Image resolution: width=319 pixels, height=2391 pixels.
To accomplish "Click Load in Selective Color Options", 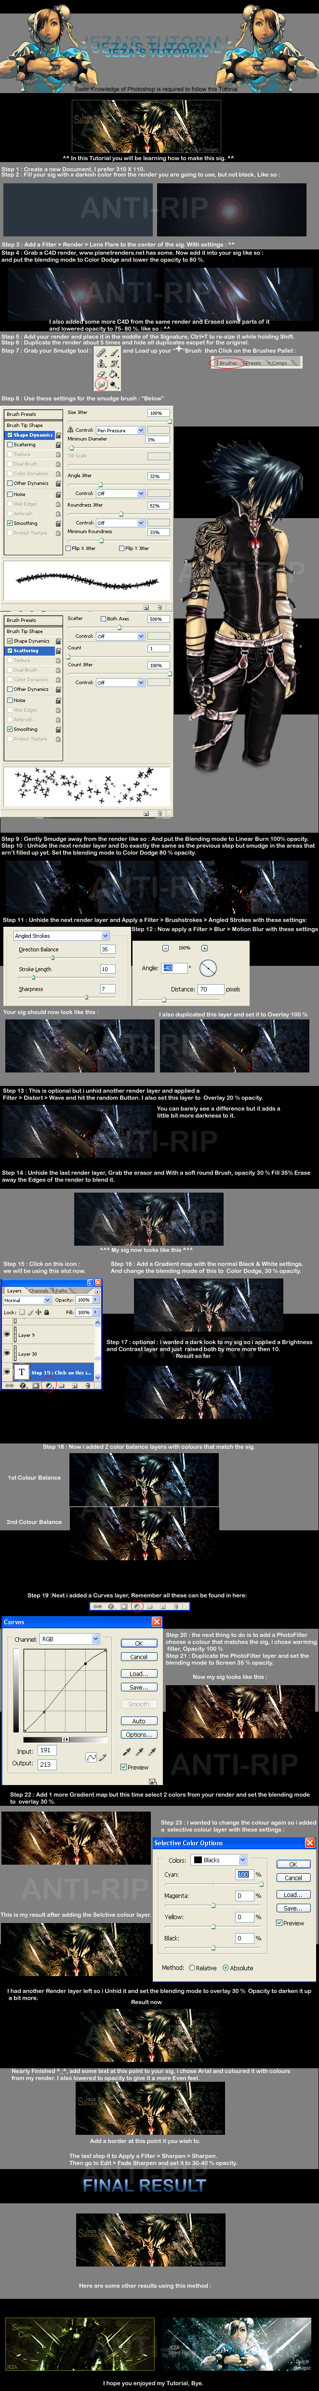I will [293, 1895].
